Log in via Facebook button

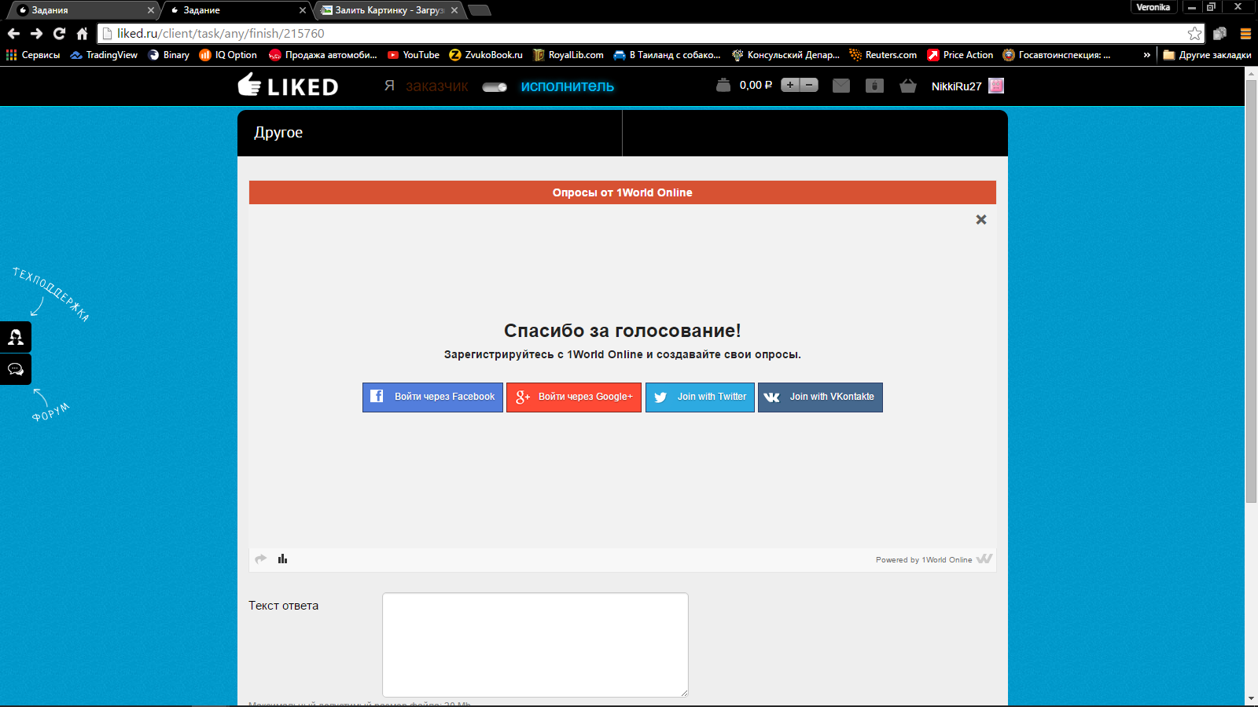click(x=432, y=397)
